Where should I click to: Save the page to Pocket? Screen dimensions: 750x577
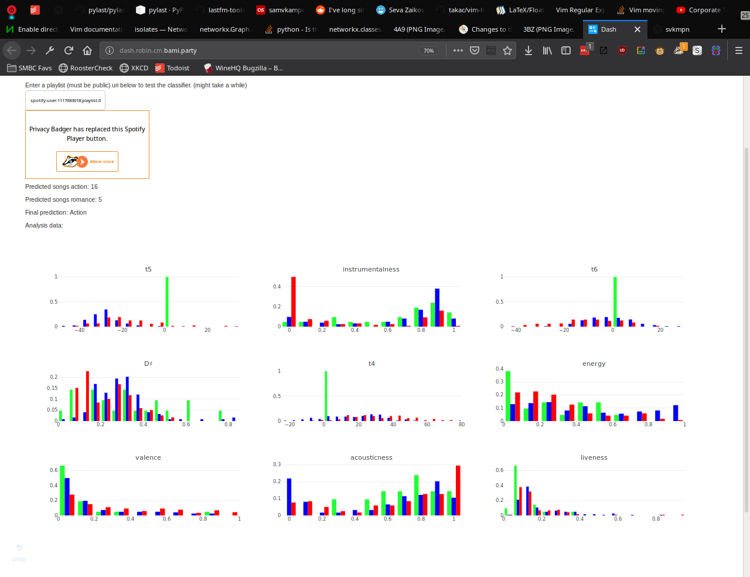pos(475,50)
